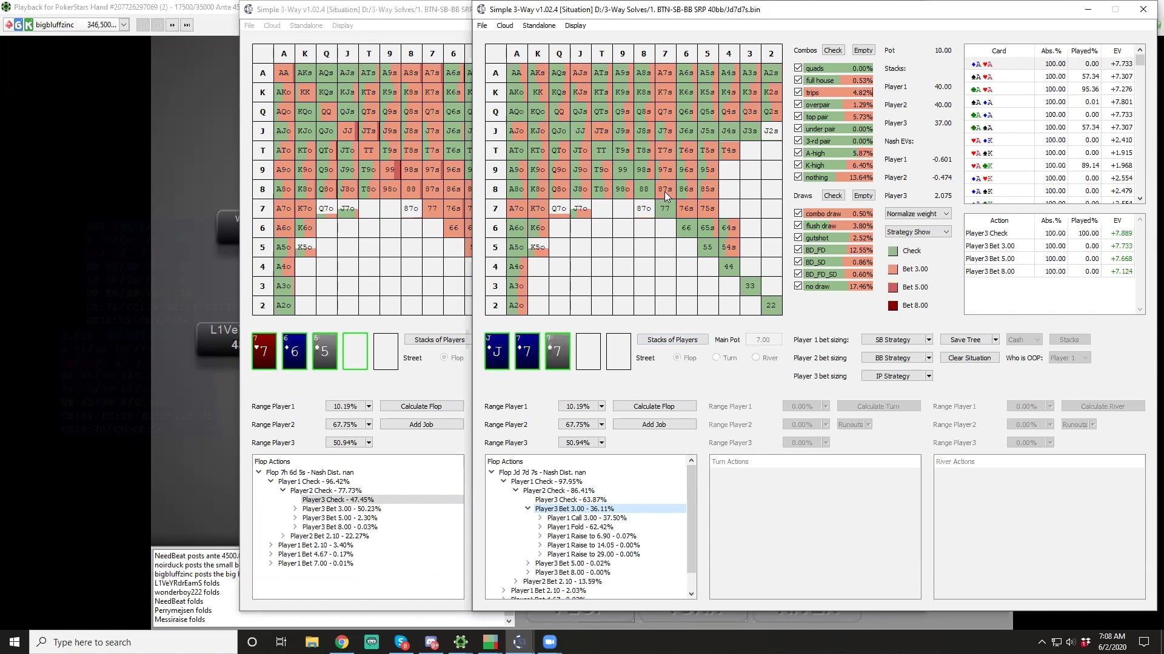The height and width of the screenshot is (654, 1164).
Task: Open the Display menu
Action: point(574,25)
